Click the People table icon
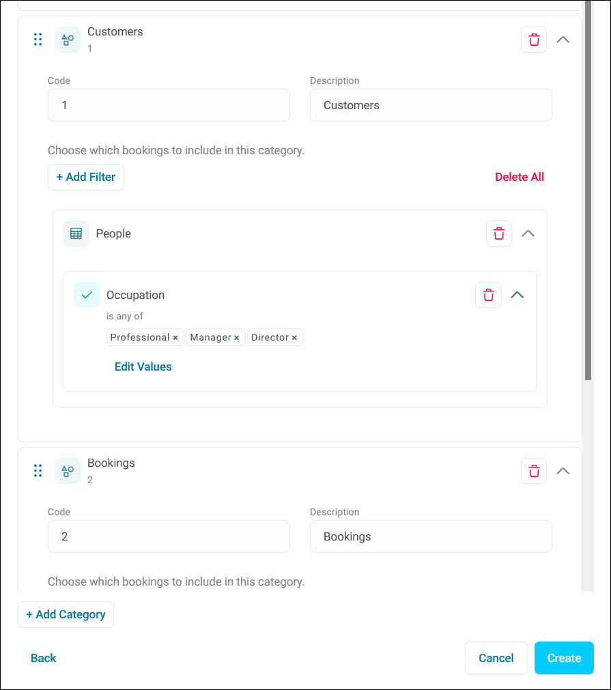611x690 pixels. [x=76, y=233]
